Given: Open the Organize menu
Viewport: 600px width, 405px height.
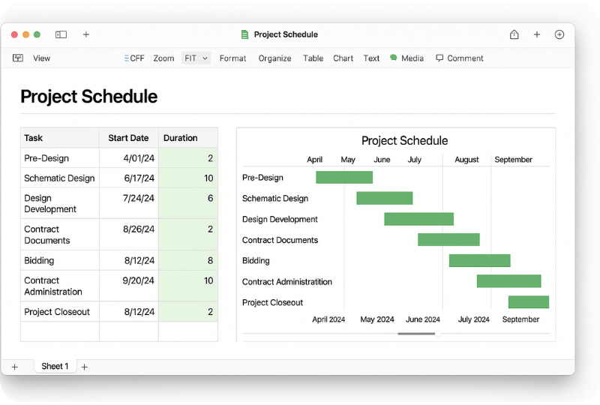Looking at the screenshot, I should tap(274, 58).
